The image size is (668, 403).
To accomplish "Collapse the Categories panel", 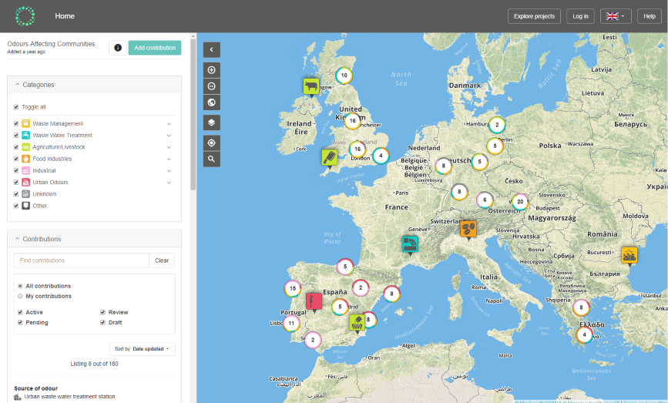I will pos(94,85).
